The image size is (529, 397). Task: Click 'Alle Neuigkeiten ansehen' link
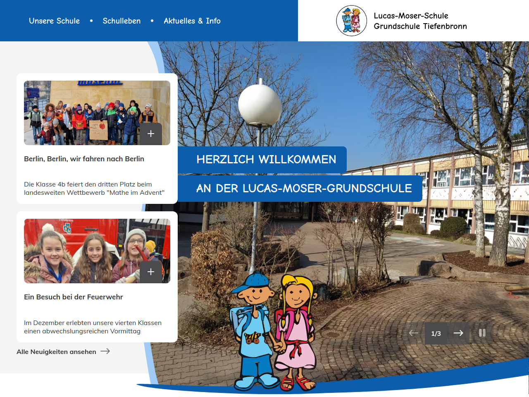[56, 352]
